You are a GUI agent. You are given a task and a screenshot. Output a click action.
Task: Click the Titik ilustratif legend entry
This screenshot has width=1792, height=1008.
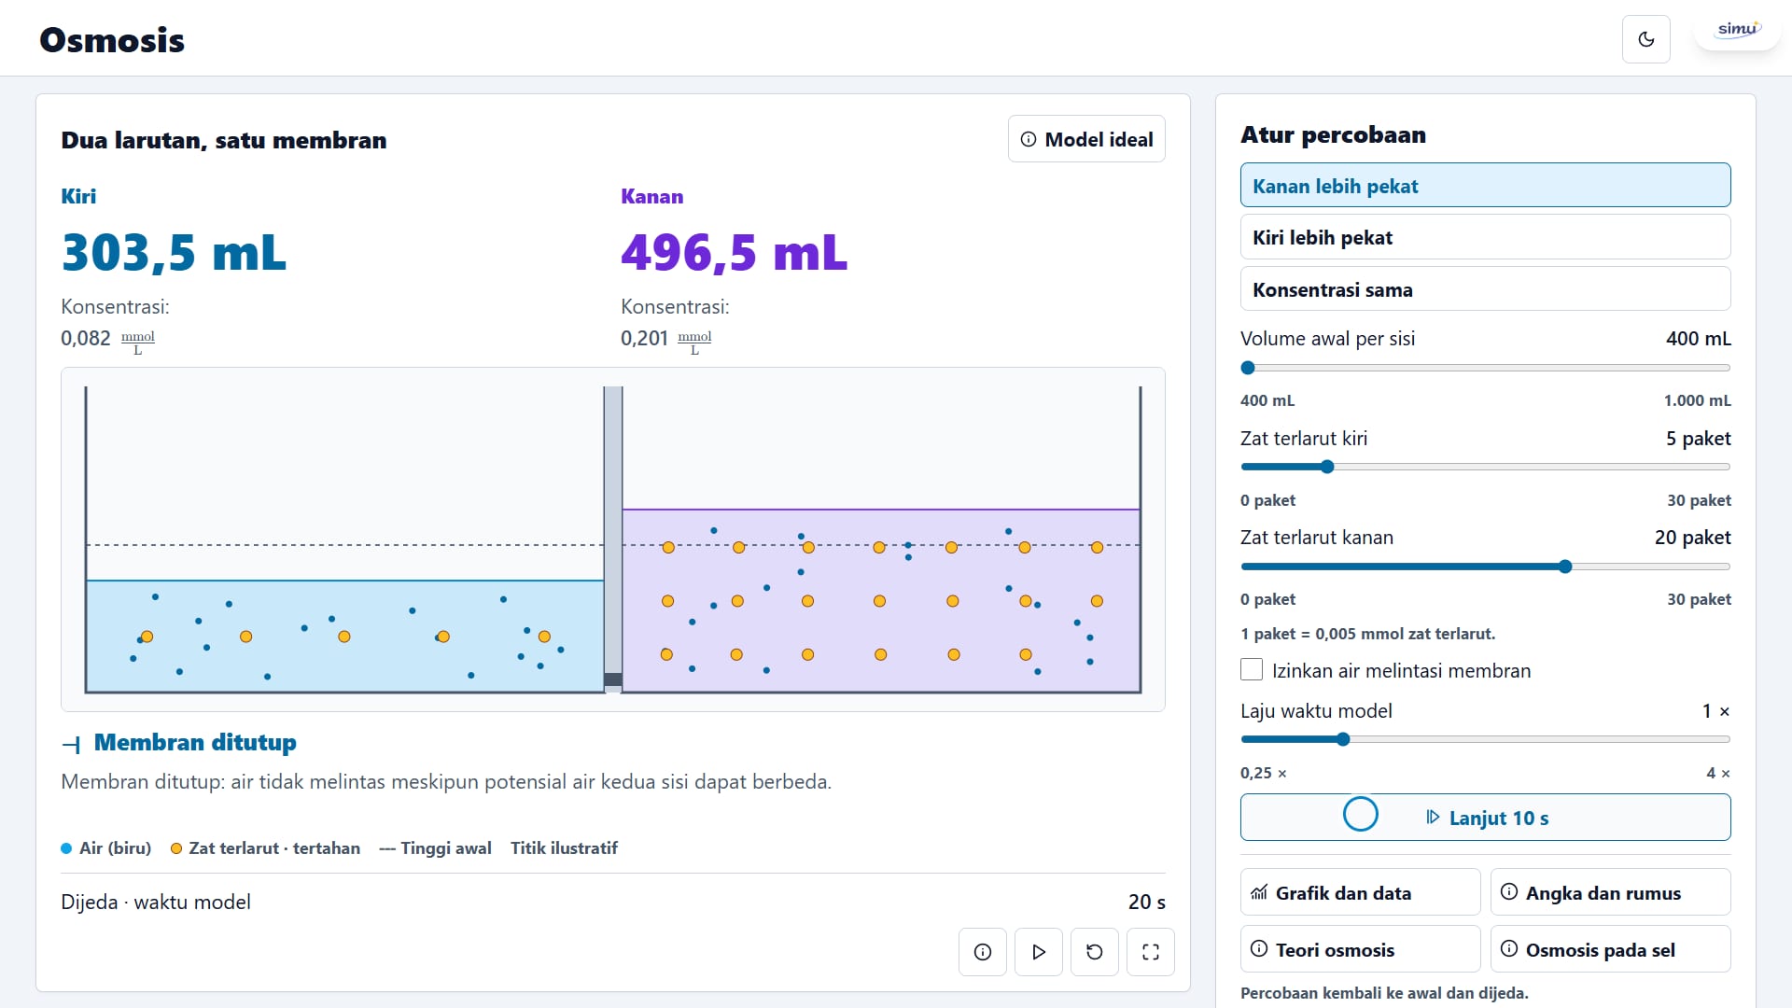point(565,848)
